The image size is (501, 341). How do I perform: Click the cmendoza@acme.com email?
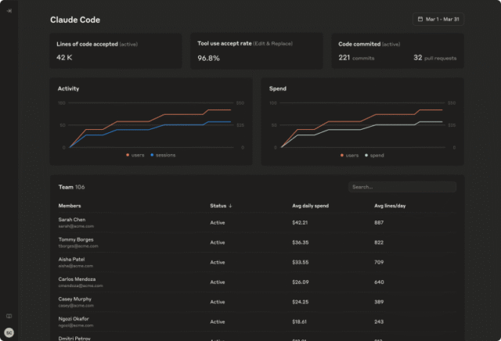click(x=81, y=285)
